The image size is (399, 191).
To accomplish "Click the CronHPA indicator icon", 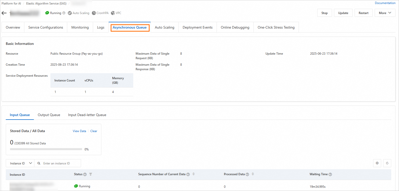I will click(94, 13).
